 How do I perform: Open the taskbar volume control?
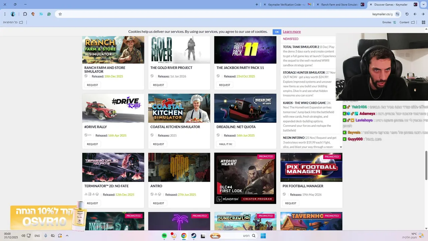[23, 236]
